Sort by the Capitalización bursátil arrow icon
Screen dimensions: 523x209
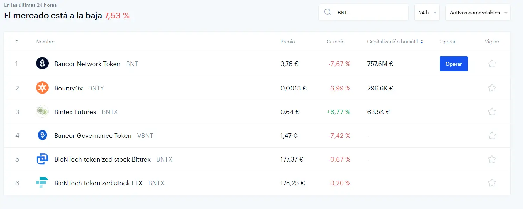(422, 42)
